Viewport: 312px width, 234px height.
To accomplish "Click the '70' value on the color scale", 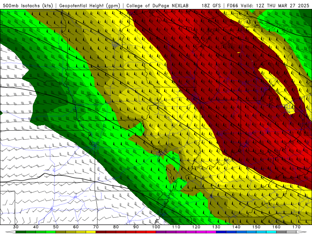I will (96, 227).
